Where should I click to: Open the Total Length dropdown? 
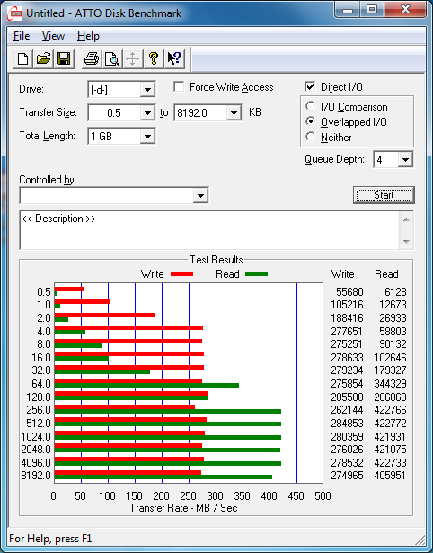[x=147, y=136]
